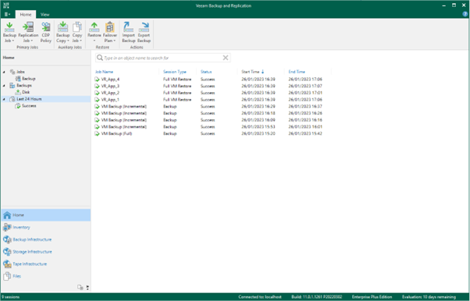The width and height of the screenshot is (470, 301).
Task: Open the Replication Job ribbon button
Action: pyautogui.click(x=28, y=32)
